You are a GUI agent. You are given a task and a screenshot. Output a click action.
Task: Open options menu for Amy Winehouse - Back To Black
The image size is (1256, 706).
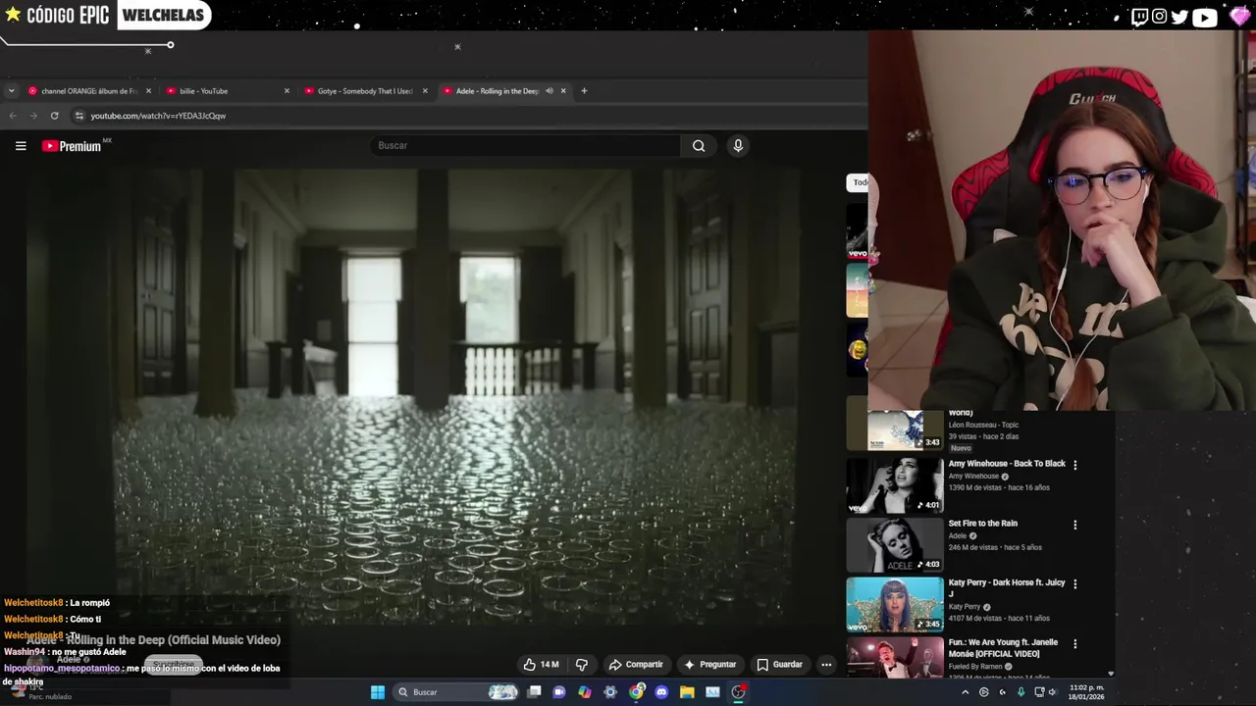(1074, 465)
